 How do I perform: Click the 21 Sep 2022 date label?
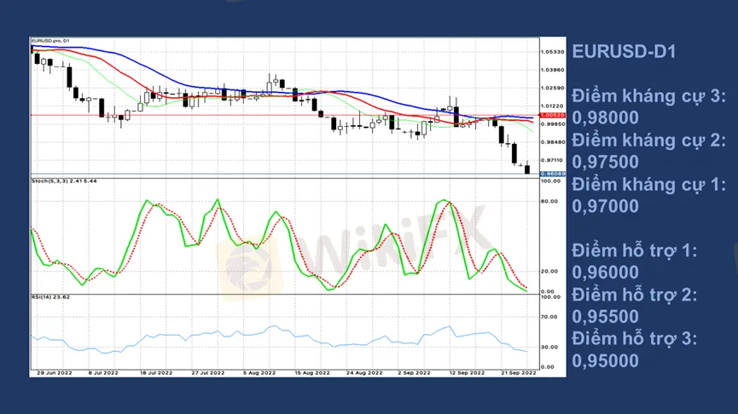[x=518, y=372]
